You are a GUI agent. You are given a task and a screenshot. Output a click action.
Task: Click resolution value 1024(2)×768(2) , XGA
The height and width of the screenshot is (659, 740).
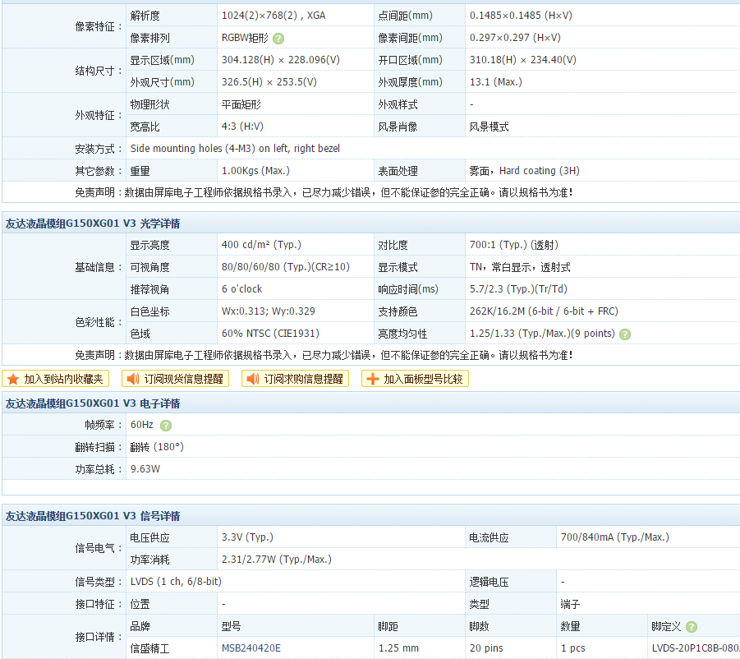click(x=273, y=16)
